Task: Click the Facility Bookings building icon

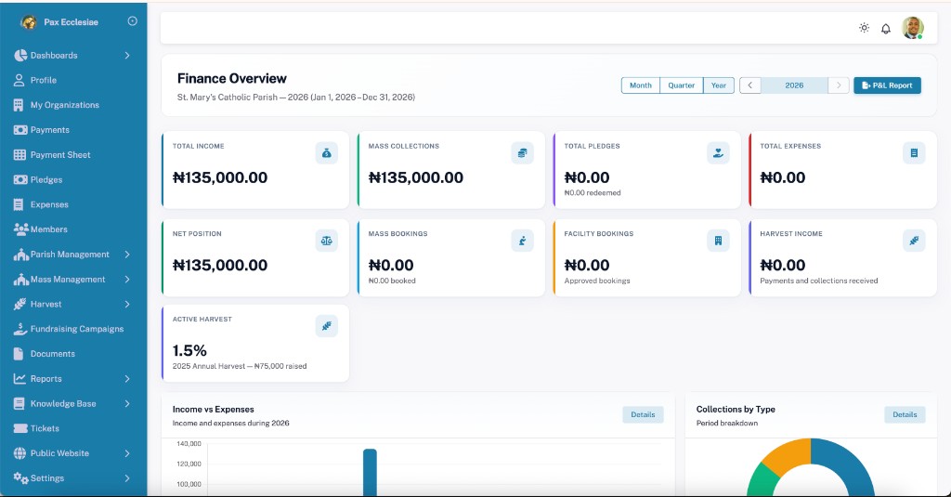Action: point(718,241)
